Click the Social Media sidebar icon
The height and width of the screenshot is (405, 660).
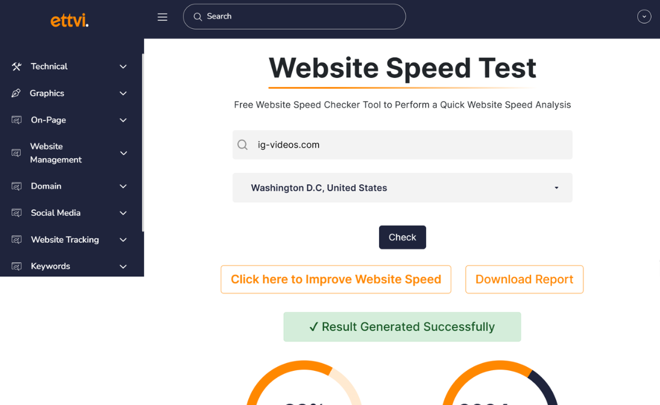(x=16, y=212)
